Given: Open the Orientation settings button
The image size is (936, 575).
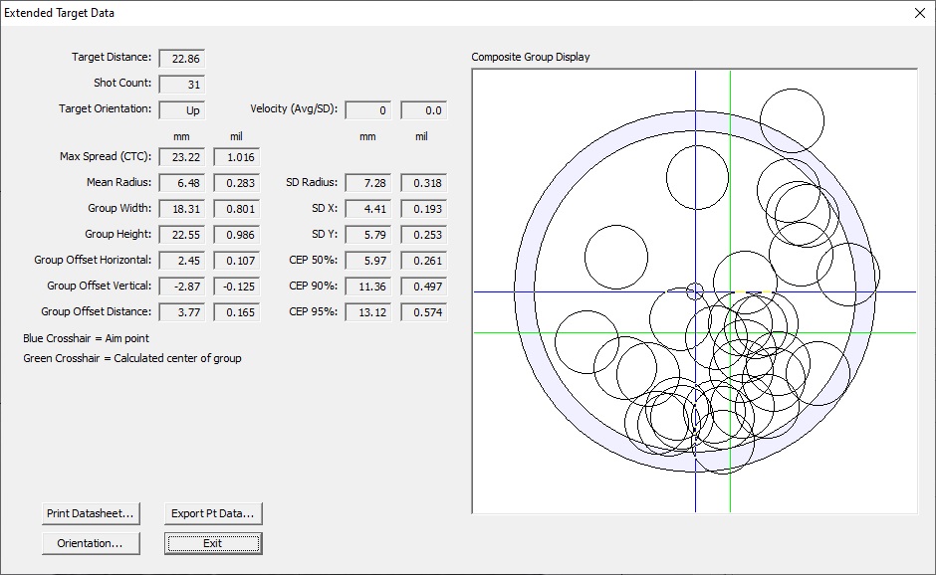Looking at the screenshot, I should [x=91, y=543].
